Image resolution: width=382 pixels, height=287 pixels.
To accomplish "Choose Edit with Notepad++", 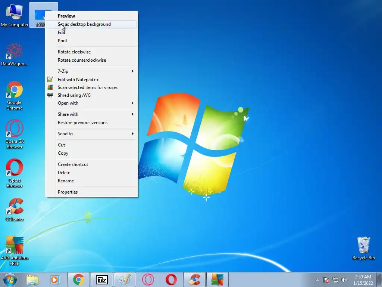I will pyautogui.click(x=92, y=80).
